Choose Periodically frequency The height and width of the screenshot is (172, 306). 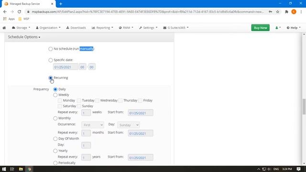tap(55, 163)
